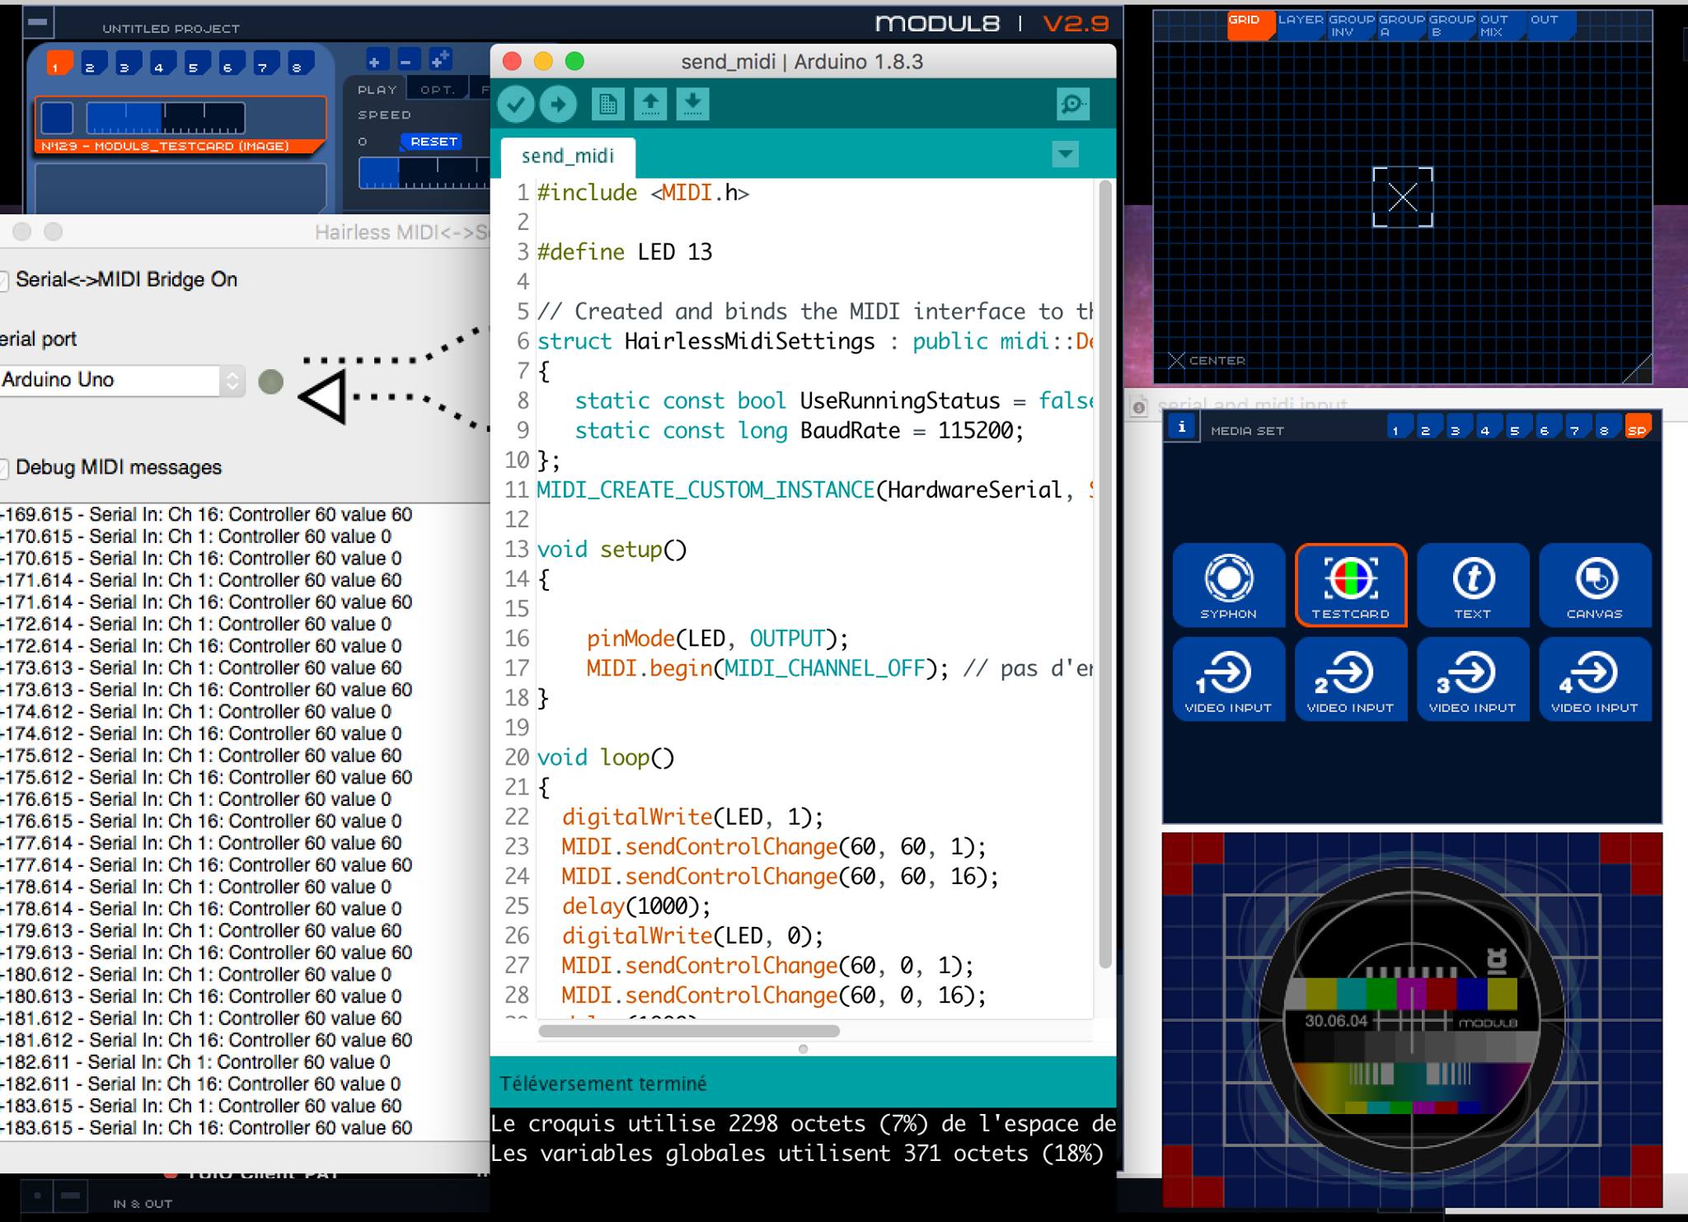Switch to the LAYER tab in Modul8

click(x=1301, y=26)
